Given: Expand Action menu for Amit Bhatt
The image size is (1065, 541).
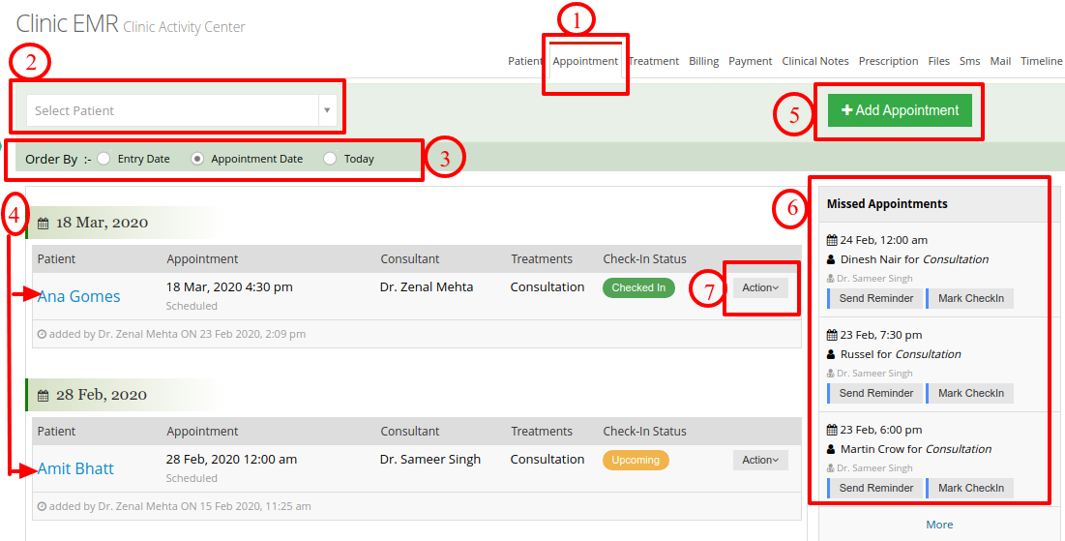Looking at the screenshot, I should 760,460.
